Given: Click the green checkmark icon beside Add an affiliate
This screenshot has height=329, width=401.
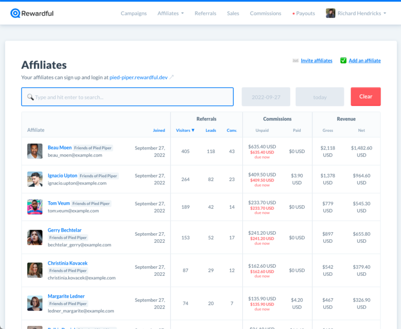Looking at the screenshot, I should pyautogui.click(x=343, y=60).
